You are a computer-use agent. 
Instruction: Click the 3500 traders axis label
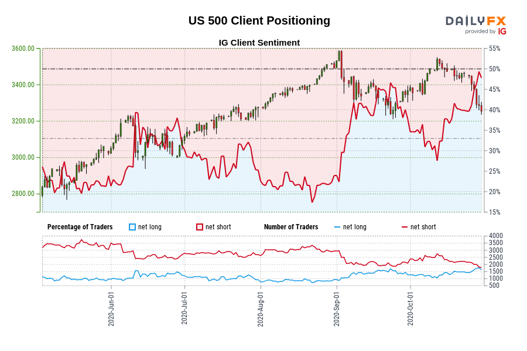(496, 243)
